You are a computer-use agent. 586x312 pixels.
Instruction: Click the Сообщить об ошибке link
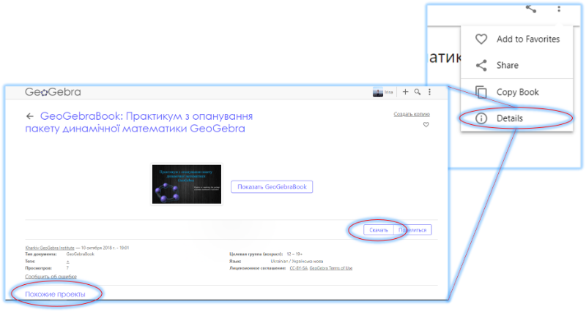tap(51, 277)
